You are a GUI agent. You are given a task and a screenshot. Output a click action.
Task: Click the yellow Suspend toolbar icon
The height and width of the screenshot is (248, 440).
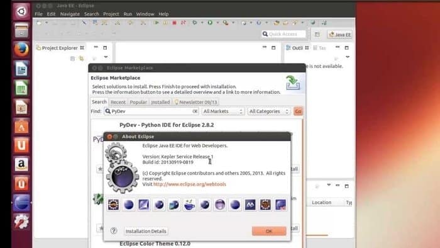[165, 23]
